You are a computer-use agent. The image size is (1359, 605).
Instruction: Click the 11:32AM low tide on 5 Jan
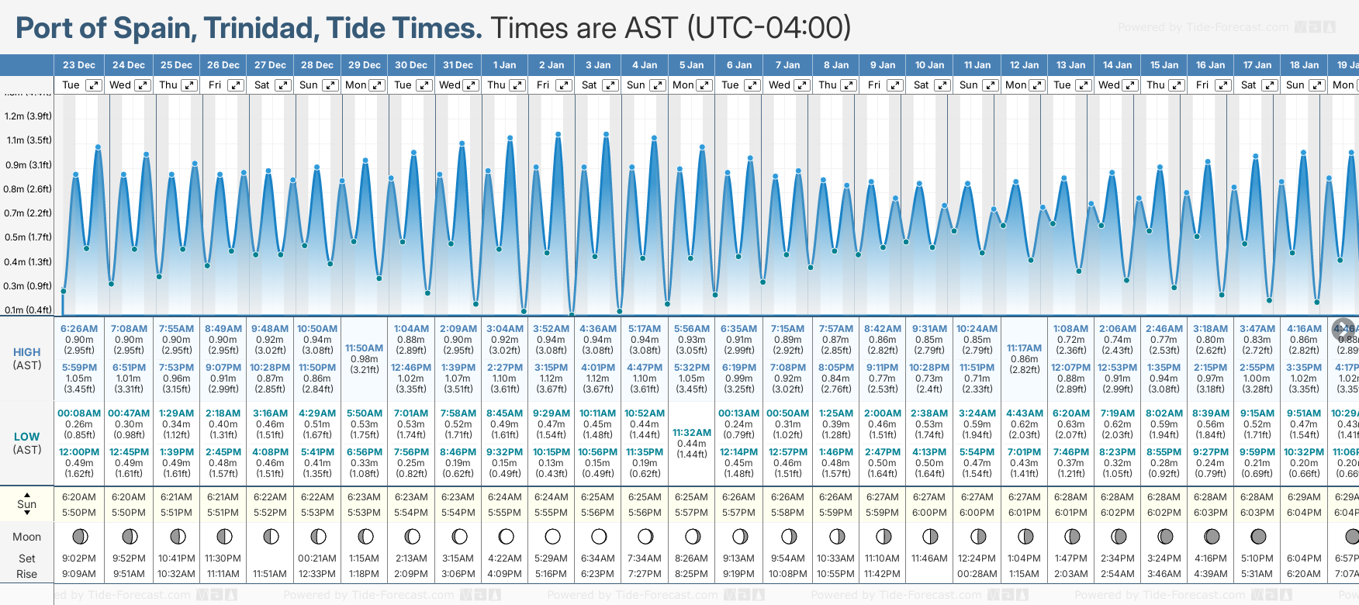click(692, 433)
